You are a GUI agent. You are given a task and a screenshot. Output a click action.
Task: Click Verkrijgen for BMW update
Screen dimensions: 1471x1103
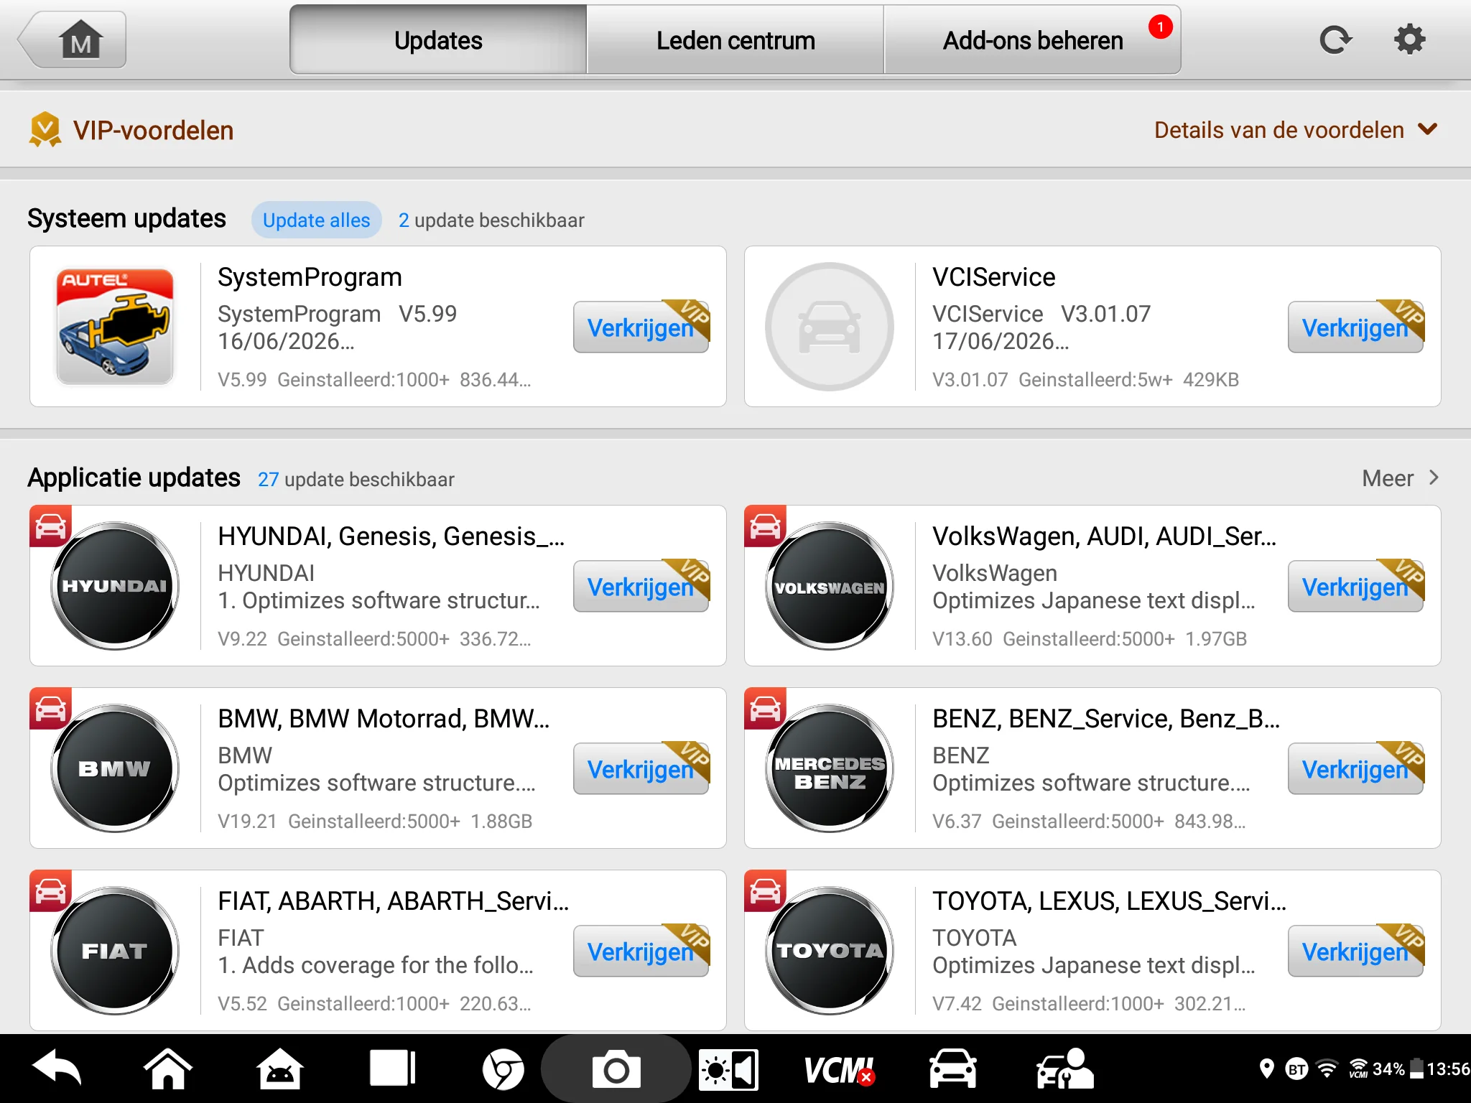pos(641,769)
